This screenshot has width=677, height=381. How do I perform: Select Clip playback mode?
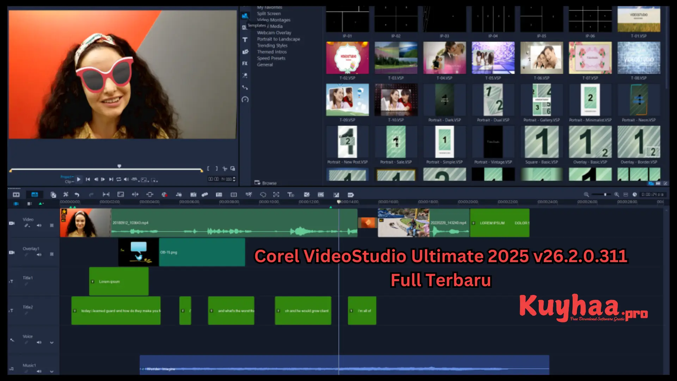click(x=69, y=182)
